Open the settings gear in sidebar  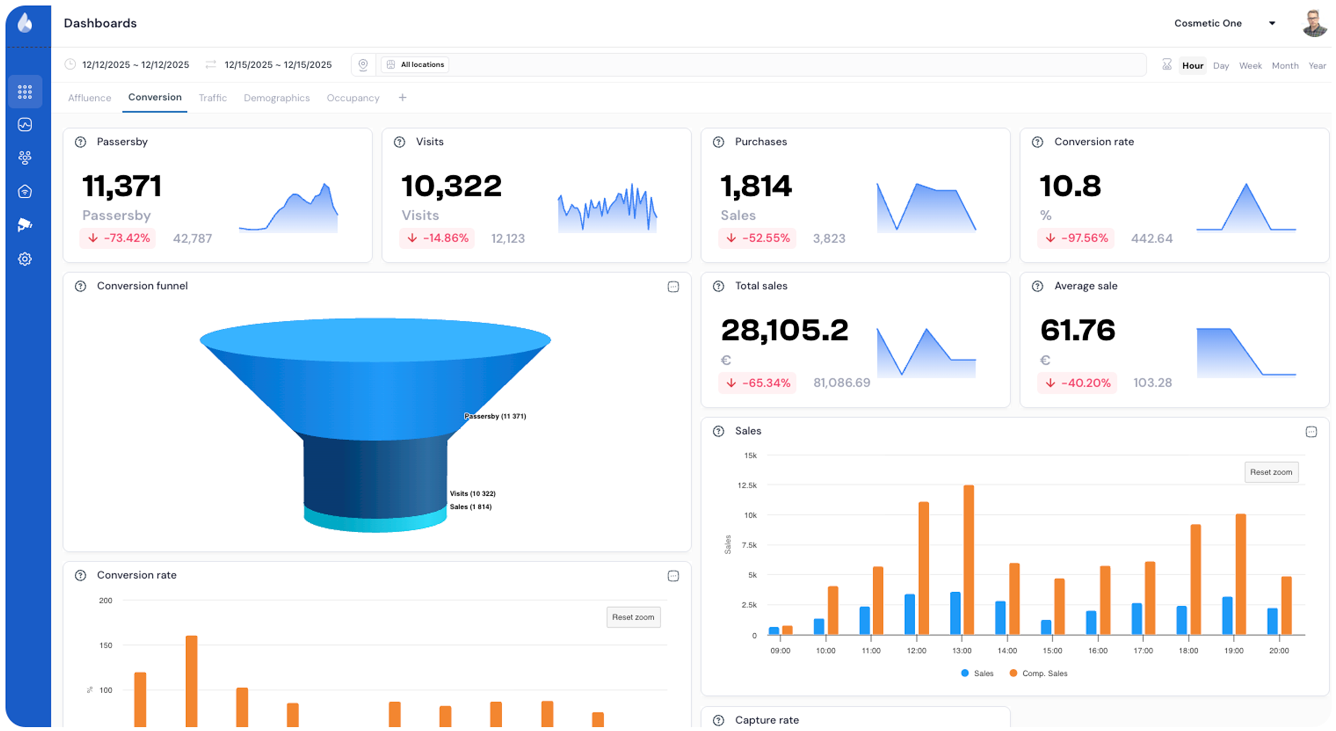pos(25,259)
